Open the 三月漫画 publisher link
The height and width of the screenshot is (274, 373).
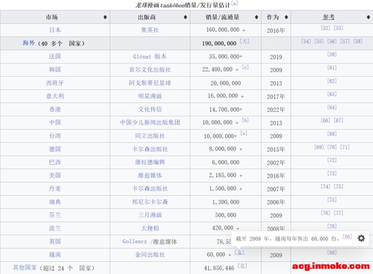tap(150, 215)
